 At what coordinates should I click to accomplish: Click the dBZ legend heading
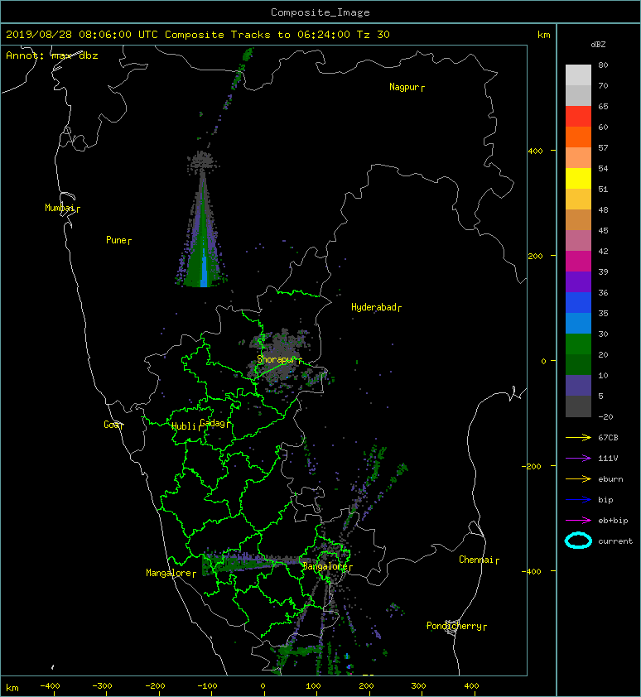click(x=598, y=45)
